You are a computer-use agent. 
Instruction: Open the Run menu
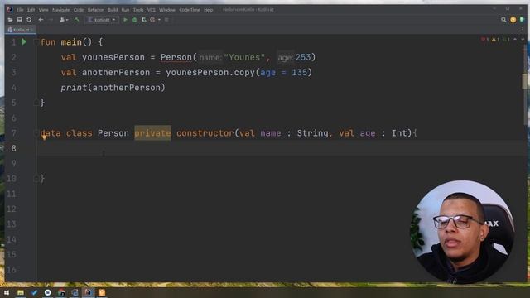(125, 10)
